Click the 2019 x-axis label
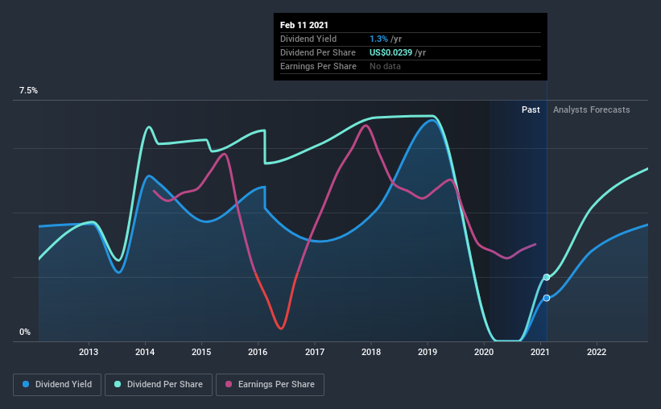 pos(428,352)
